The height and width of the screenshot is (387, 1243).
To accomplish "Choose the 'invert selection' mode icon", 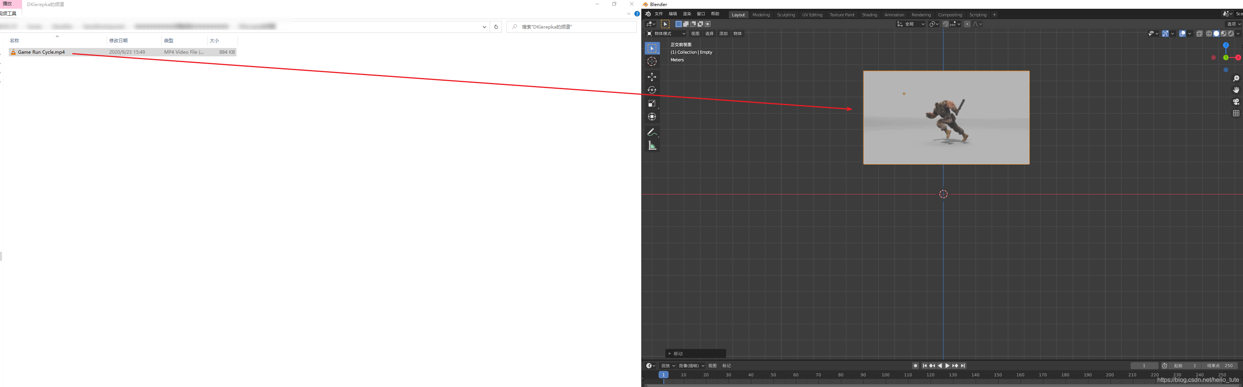I will point(700,24).
